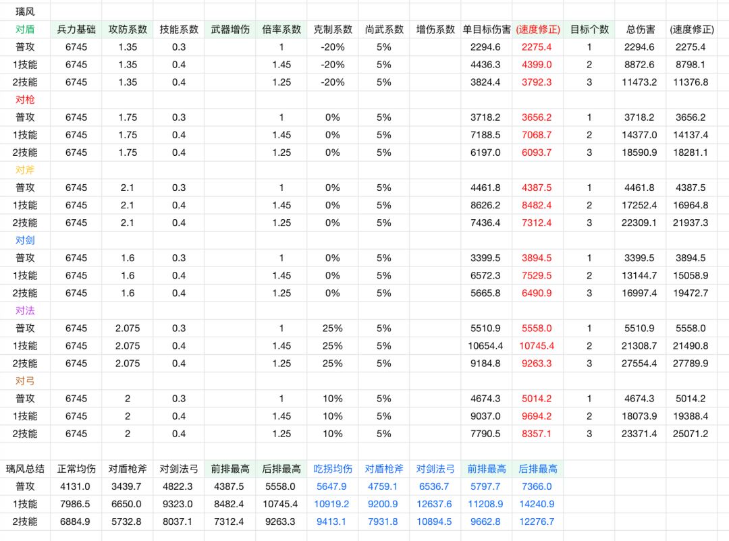
Task: Select the 武器增伤 column header
Action: (230, 29)
